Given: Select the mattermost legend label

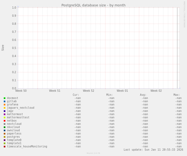Looking at the screenshot, I should [15, 114].
